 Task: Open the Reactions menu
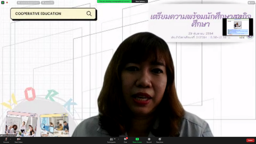[x=159, y=140]
